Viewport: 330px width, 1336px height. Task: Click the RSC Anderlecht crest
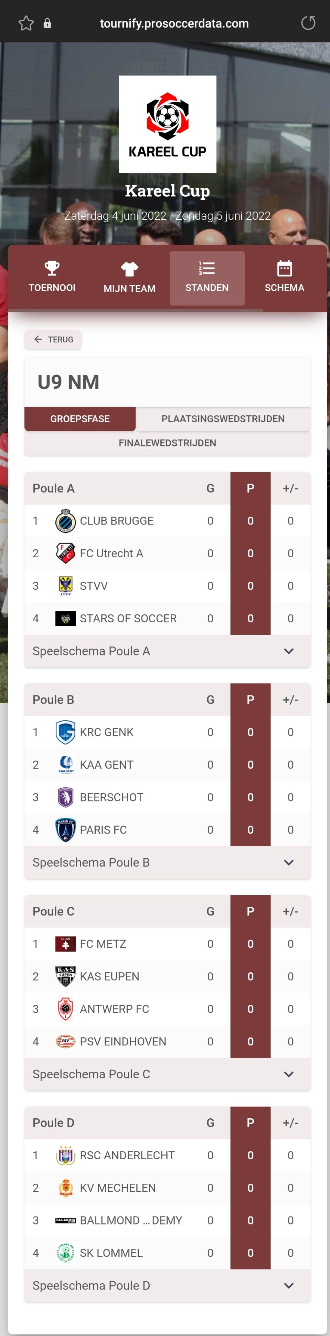65,1156
